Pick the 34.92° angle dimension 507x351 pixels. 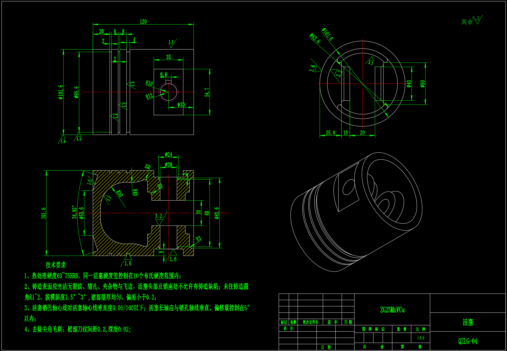74,212
